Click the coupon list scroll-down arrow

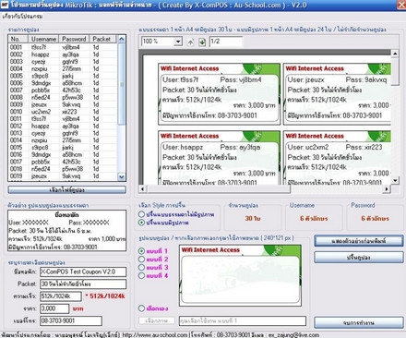(122, 177)
